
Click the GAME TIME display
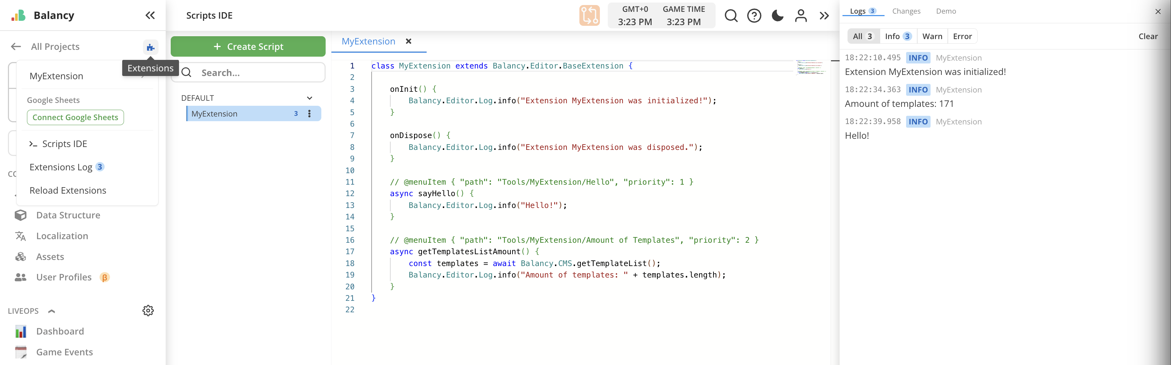click(684, 15)
